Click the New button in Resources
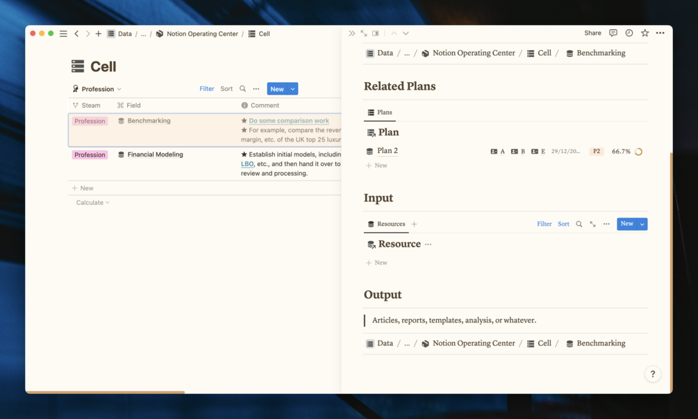Screen dimensions: 698x419 coord(626,224)
